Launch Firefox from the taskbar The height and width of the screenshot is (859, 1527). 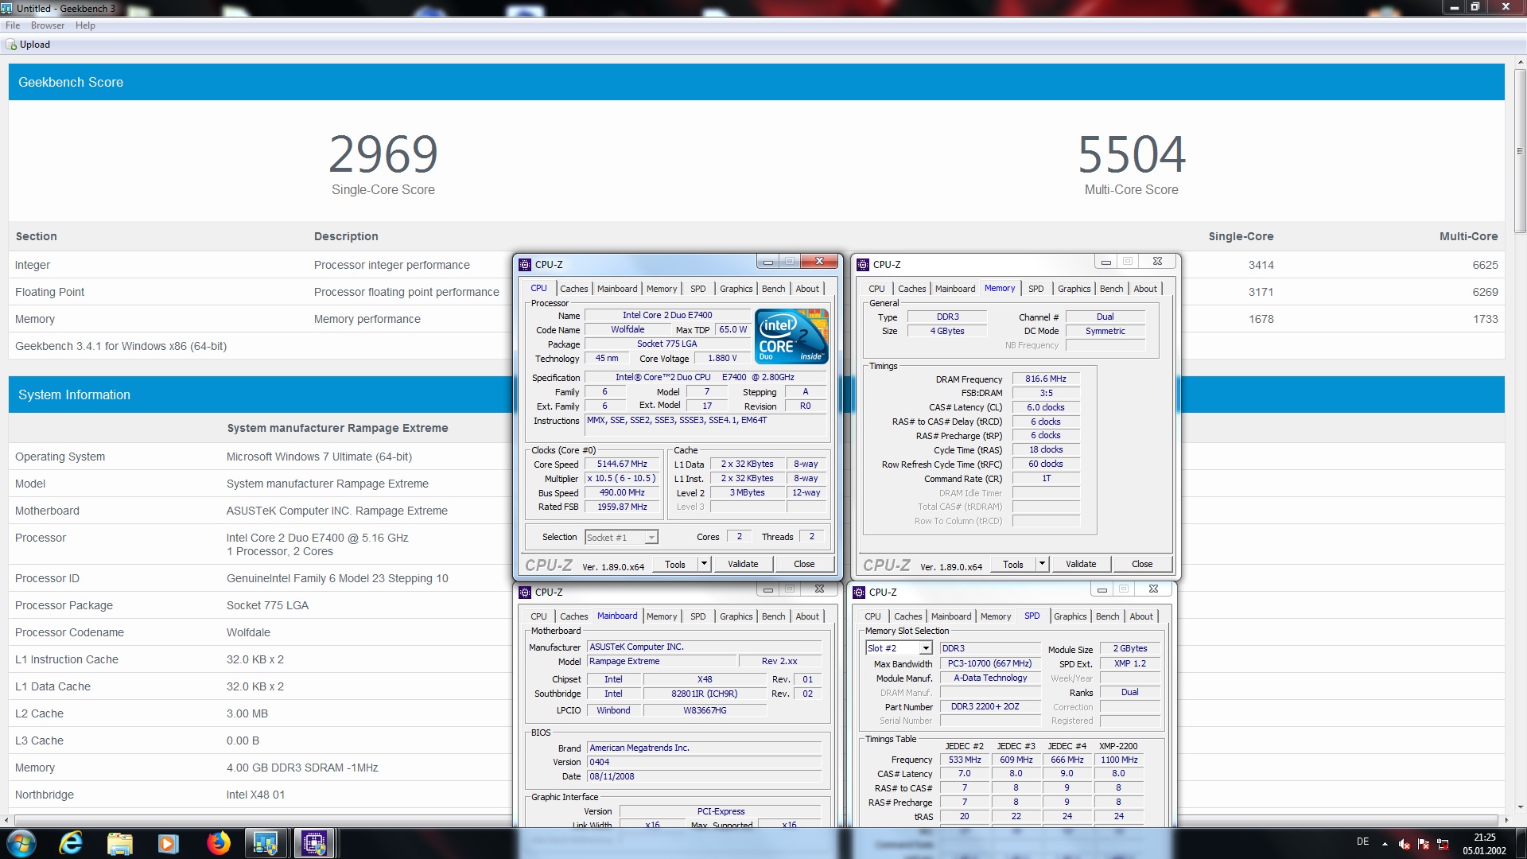218,843
